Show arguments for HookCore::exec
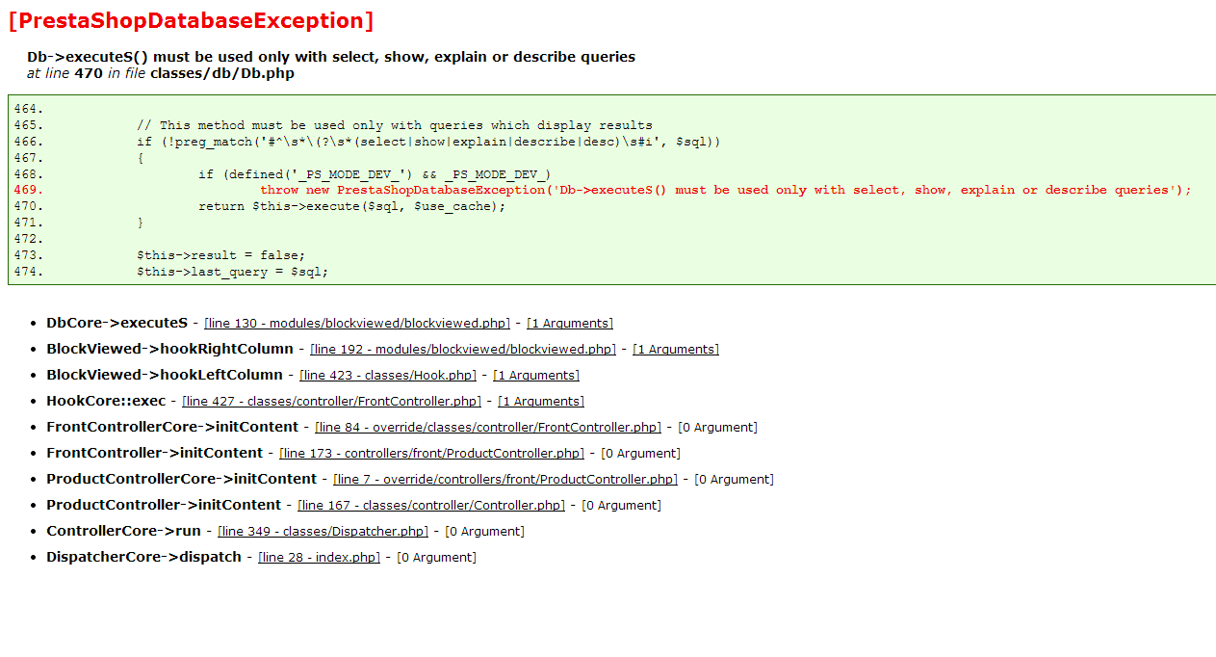1216x657 pixels. pyautogui.click(x=541, y=402)
